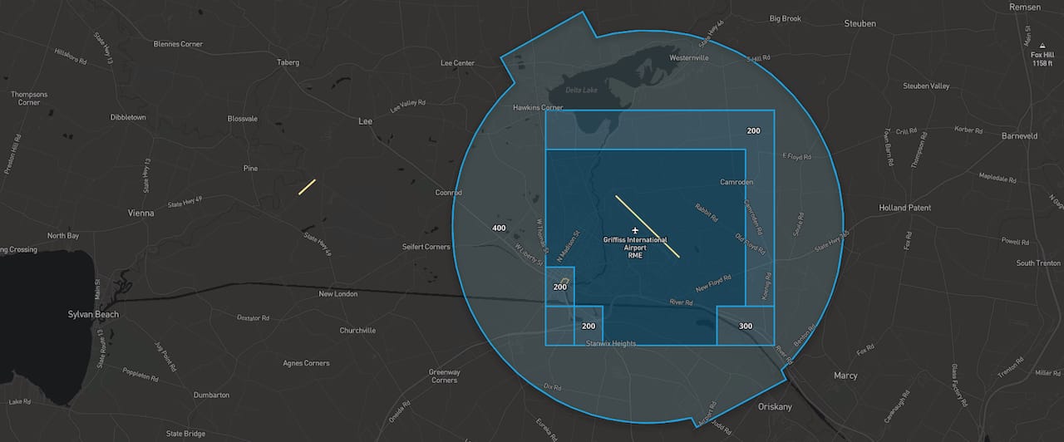Click the Hillsboro Rd label
The image size is (1064, 442).
click(x=70, y=55)
